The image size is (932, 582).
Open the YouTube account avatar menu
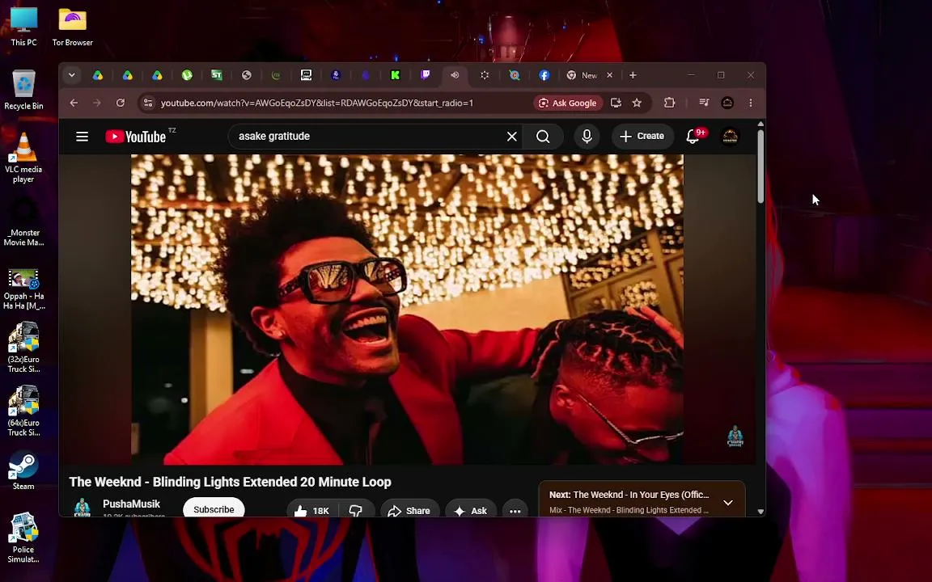tap(730, 137)
